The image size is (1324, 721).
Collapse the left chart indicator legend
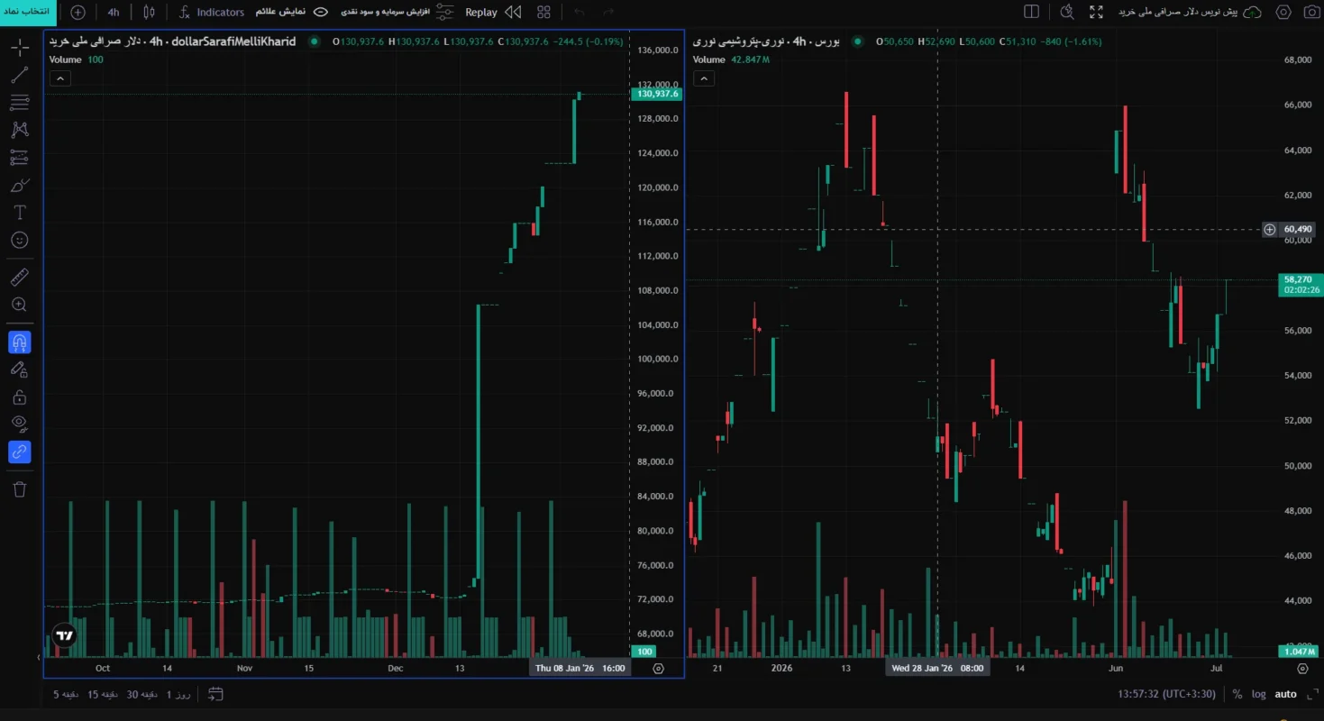[59, 78]
